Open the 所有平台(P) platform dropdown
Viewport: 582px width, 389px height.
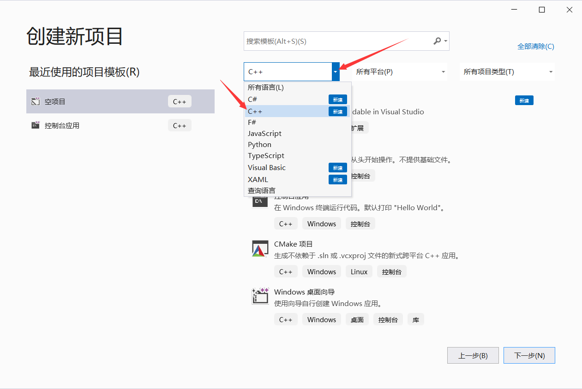tap(400, 72)
